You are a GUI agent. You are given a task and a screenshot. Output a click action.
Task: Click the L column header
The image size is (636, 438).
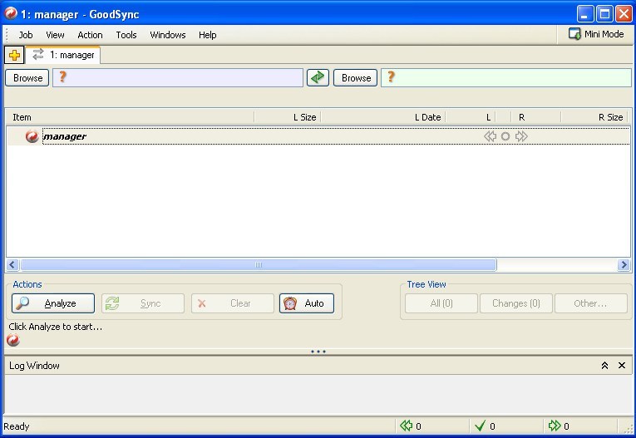tap(471, 117)
